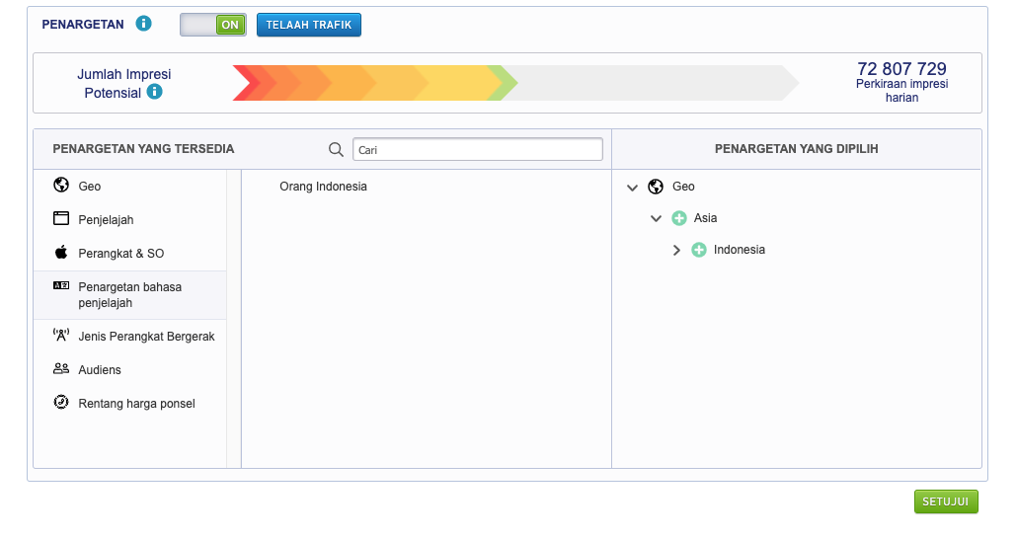Click the antenna icon for Jenis Perangkat Bergerak
This screenshot has width=1017, height=538.
click(x=61, y=336)
